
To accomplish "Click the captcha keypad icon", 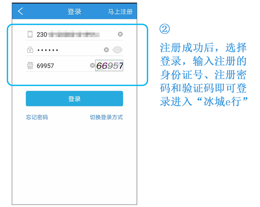I will click(30, 66).
